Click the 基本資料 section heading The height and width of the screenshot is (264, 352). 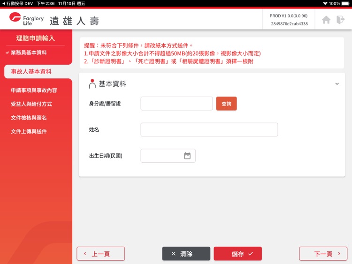pyautogui.click(x=113, y=84)
